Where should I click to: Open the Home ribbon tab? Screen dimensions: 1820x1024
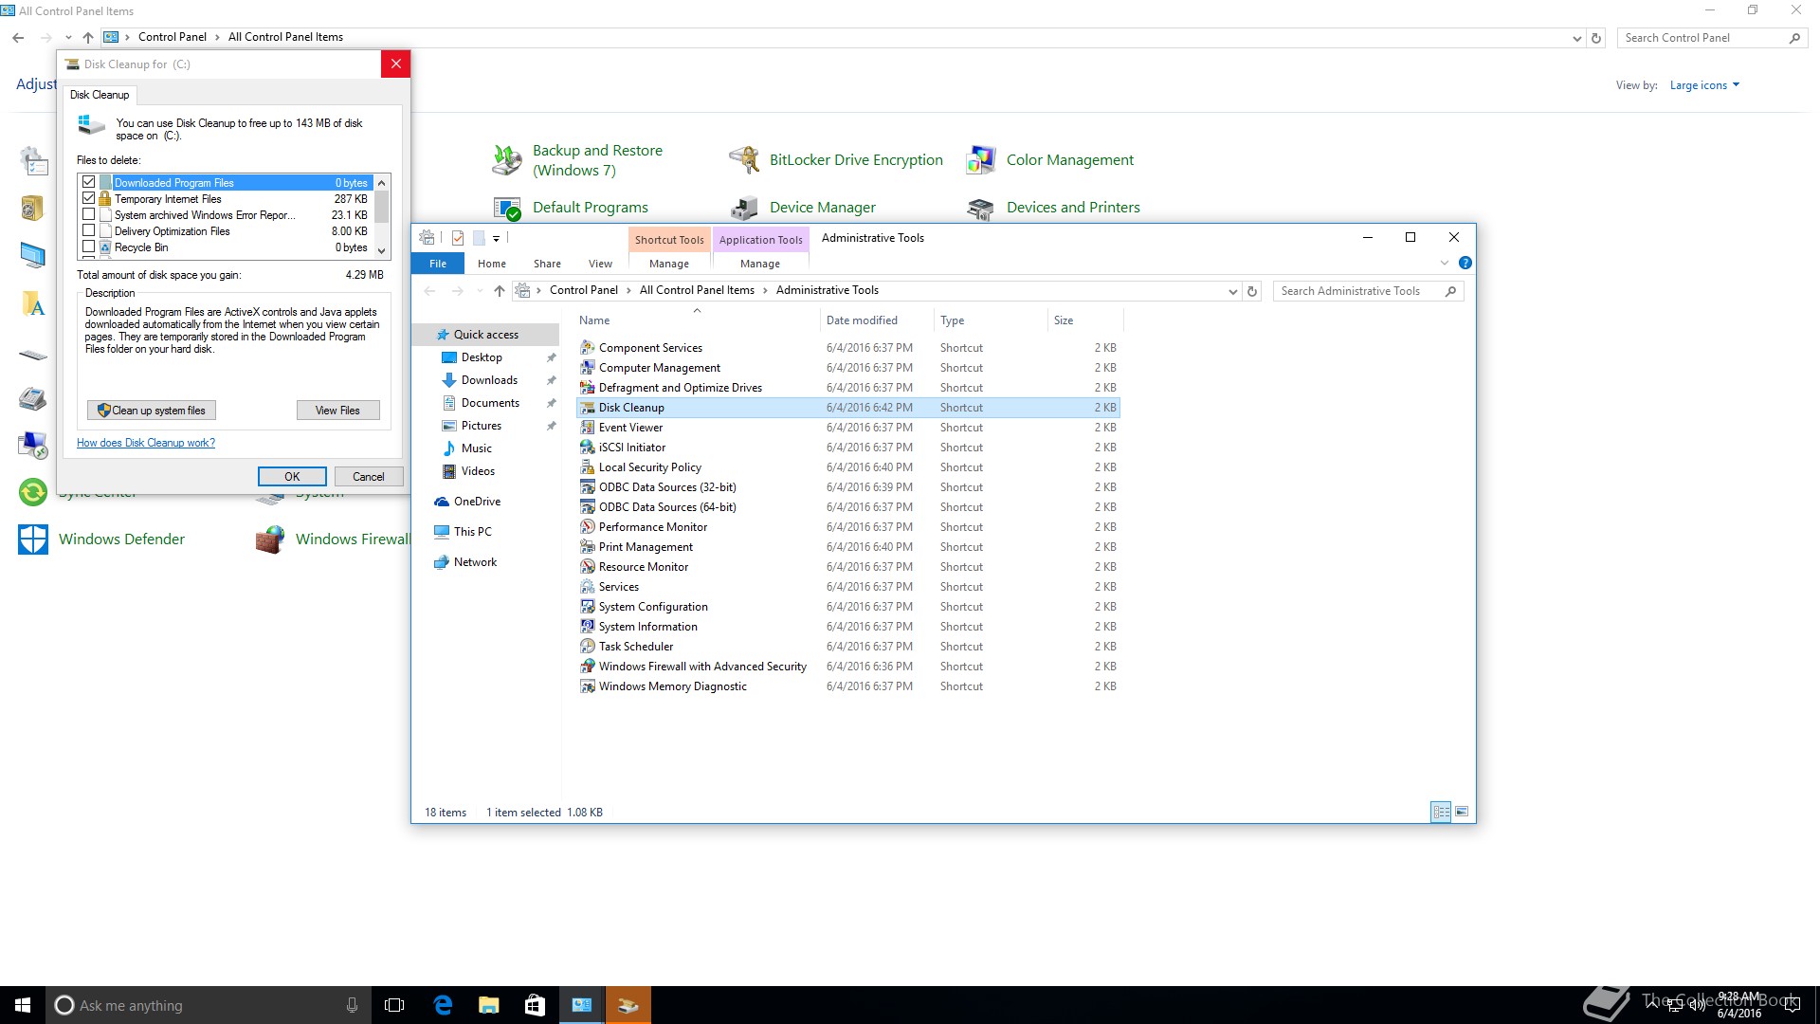(491, 264)
